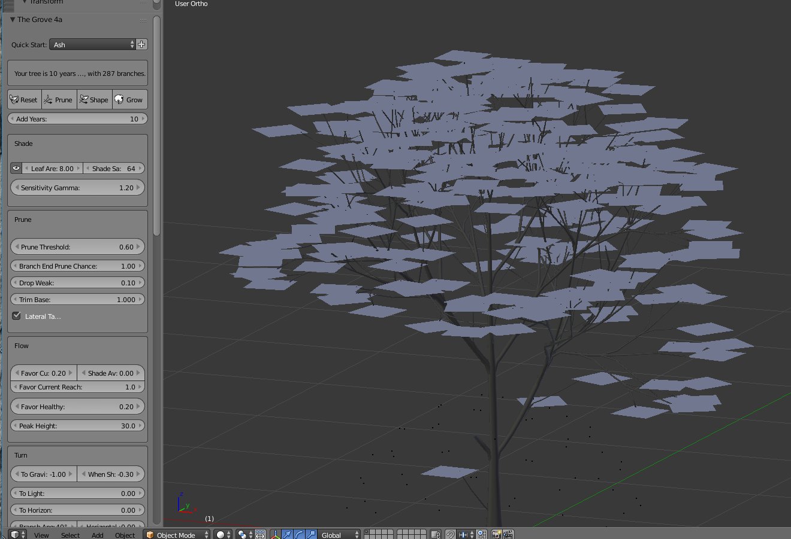Click the Drop Weak slider
The width and height of the screenshot is (791, 539).
coord(77,283)
